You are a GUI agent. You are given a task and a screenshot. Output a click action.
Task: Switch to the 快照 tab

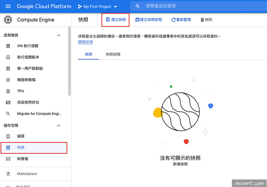coord(89,54)
